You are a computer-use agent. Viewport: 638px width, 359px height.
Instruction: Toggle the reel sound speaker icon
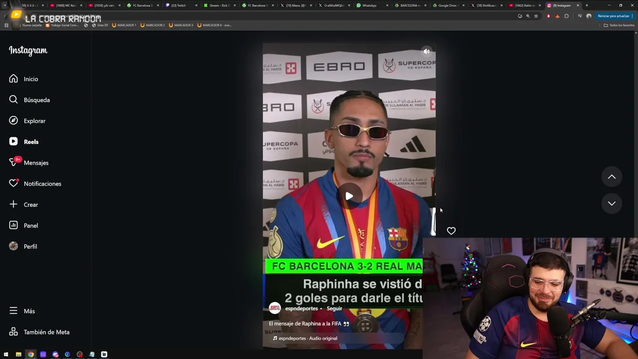[426, 51]
